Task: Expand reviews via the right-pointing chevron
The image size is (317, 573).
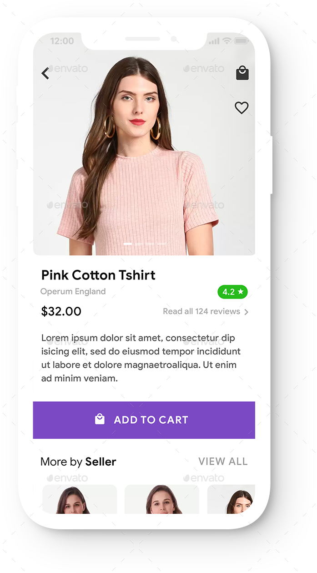Action: coord(247,312)
